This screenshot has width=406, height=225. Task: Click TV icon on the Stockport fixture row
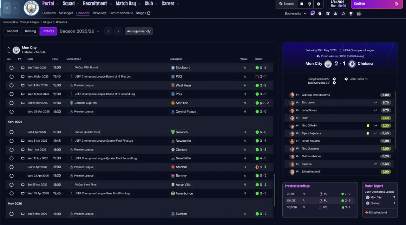[23, 67]
